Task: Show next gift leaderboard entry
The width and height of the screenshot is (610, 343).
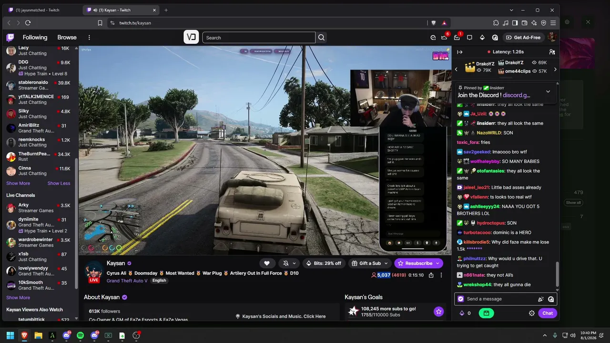Action: tap(555, 70)
